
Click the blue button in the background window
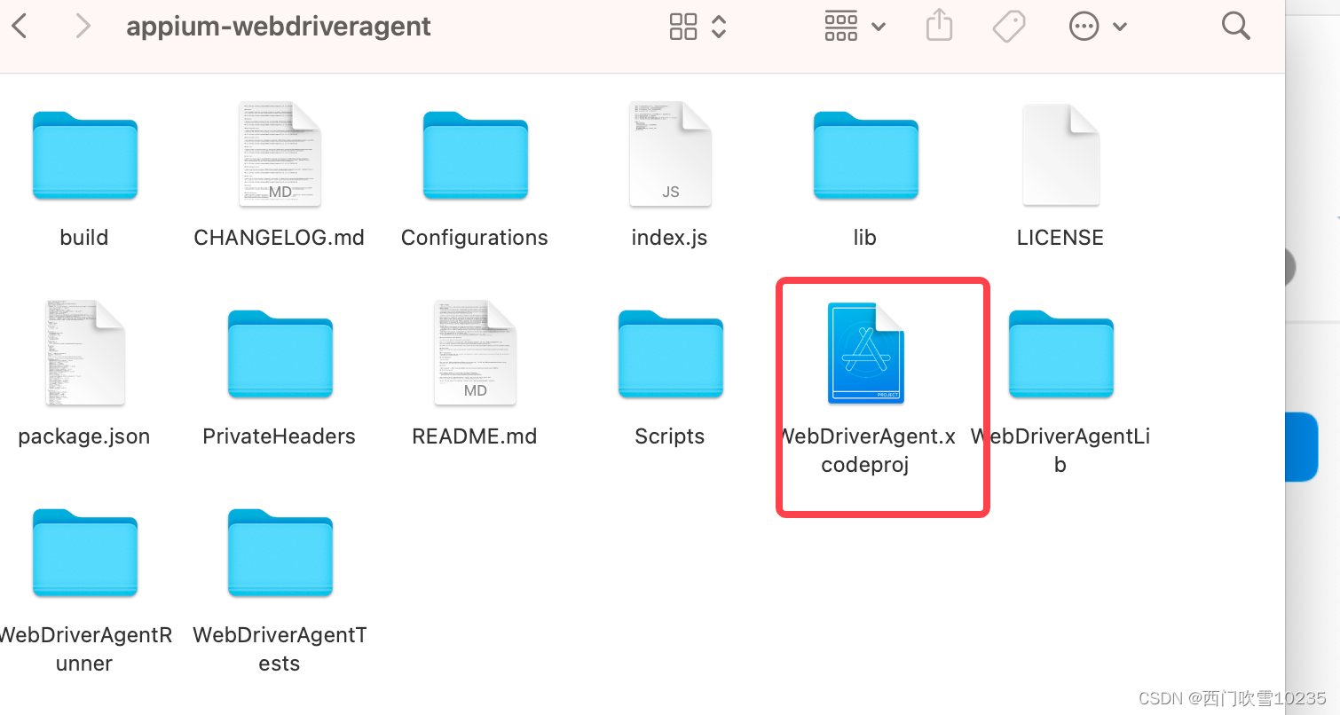tap(1301, 446)
